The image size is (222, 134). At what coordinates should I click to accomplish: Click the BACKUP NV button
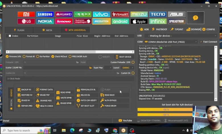point(24,90)
